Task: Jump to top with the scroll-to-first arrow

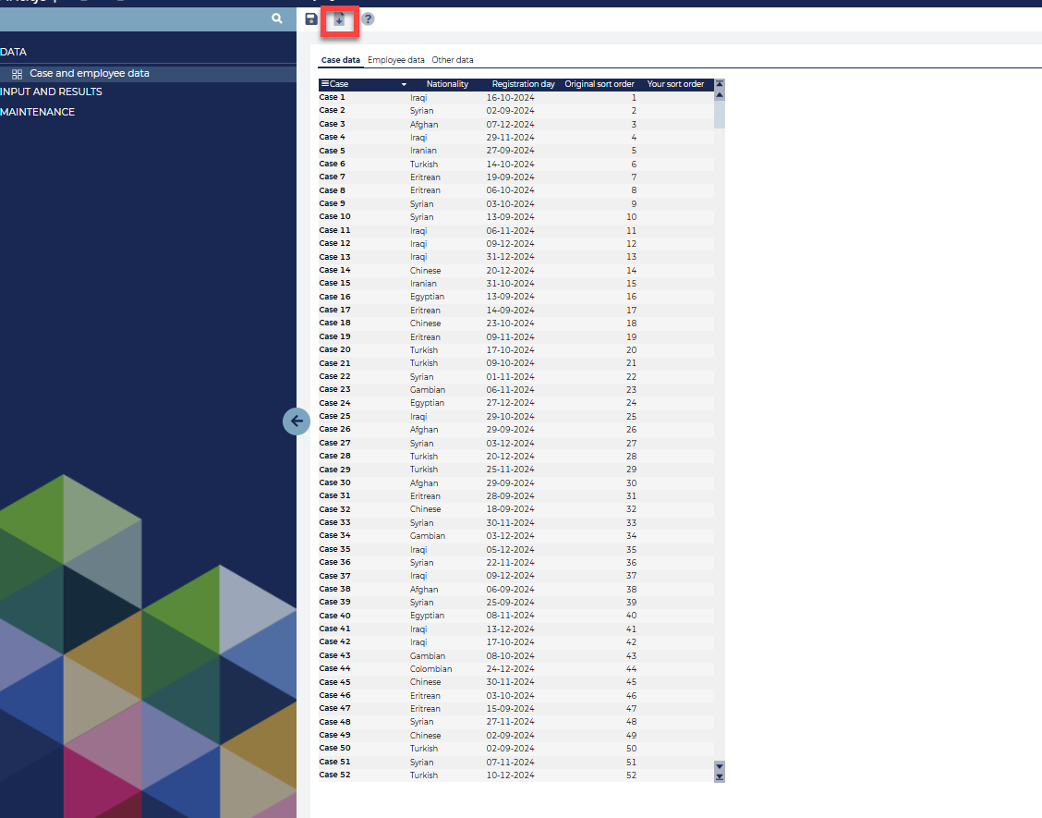Action: [720, 84]
